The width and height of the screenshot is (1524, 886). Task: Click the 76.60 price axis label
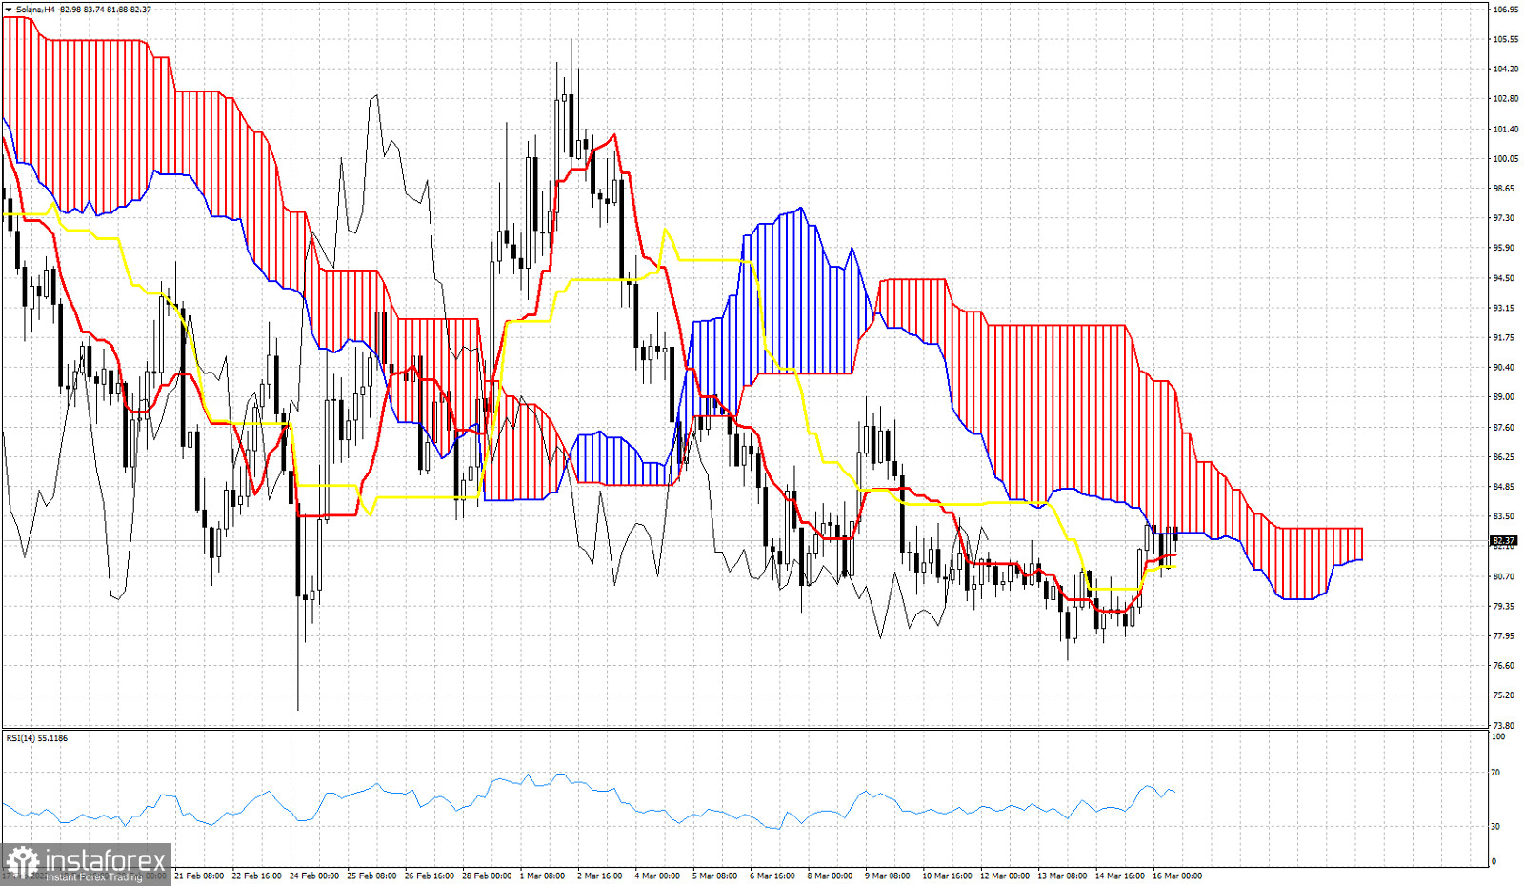(x=1503, y=666)
